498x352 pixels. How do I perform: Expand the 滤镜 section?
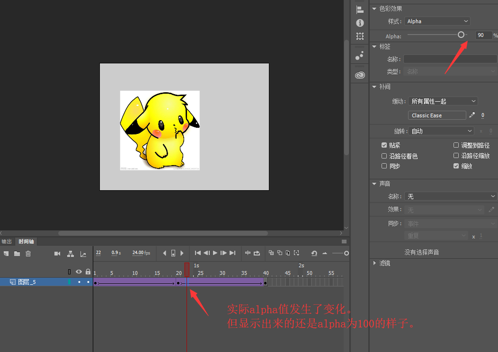374,263
